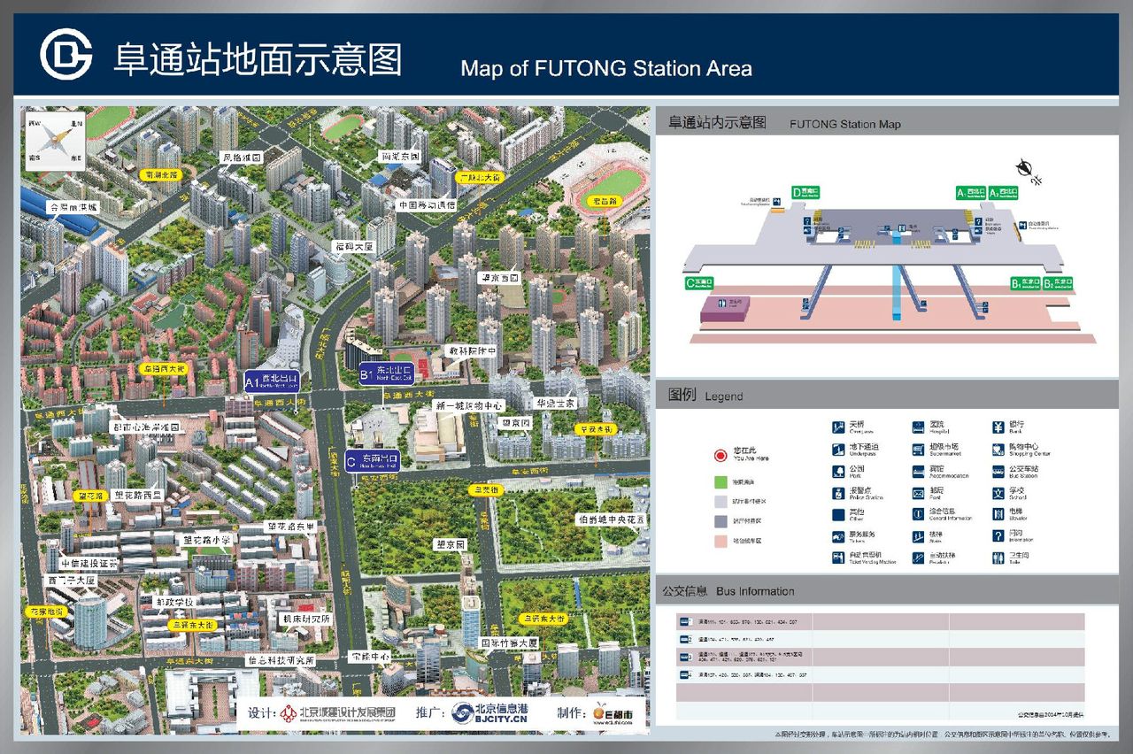Click the Bus Station legend icon
1133x754 pixels.
tap(998, 471)
